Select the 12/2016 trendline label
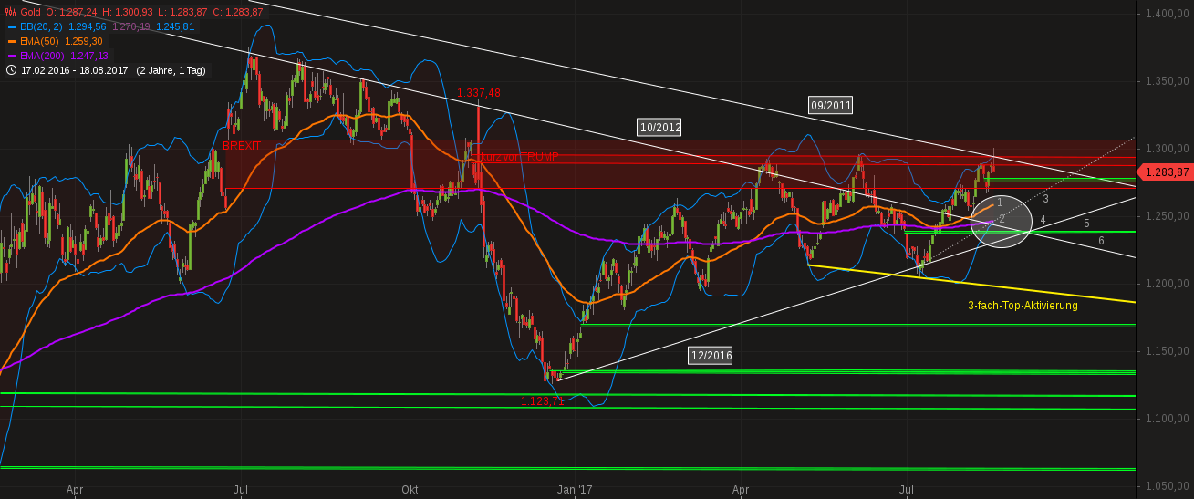Viewport: 1194px width, 499px height. pos(710,356)
